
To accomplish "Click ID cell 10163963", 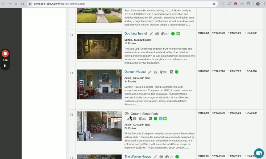I will click(x=203, y=71).
